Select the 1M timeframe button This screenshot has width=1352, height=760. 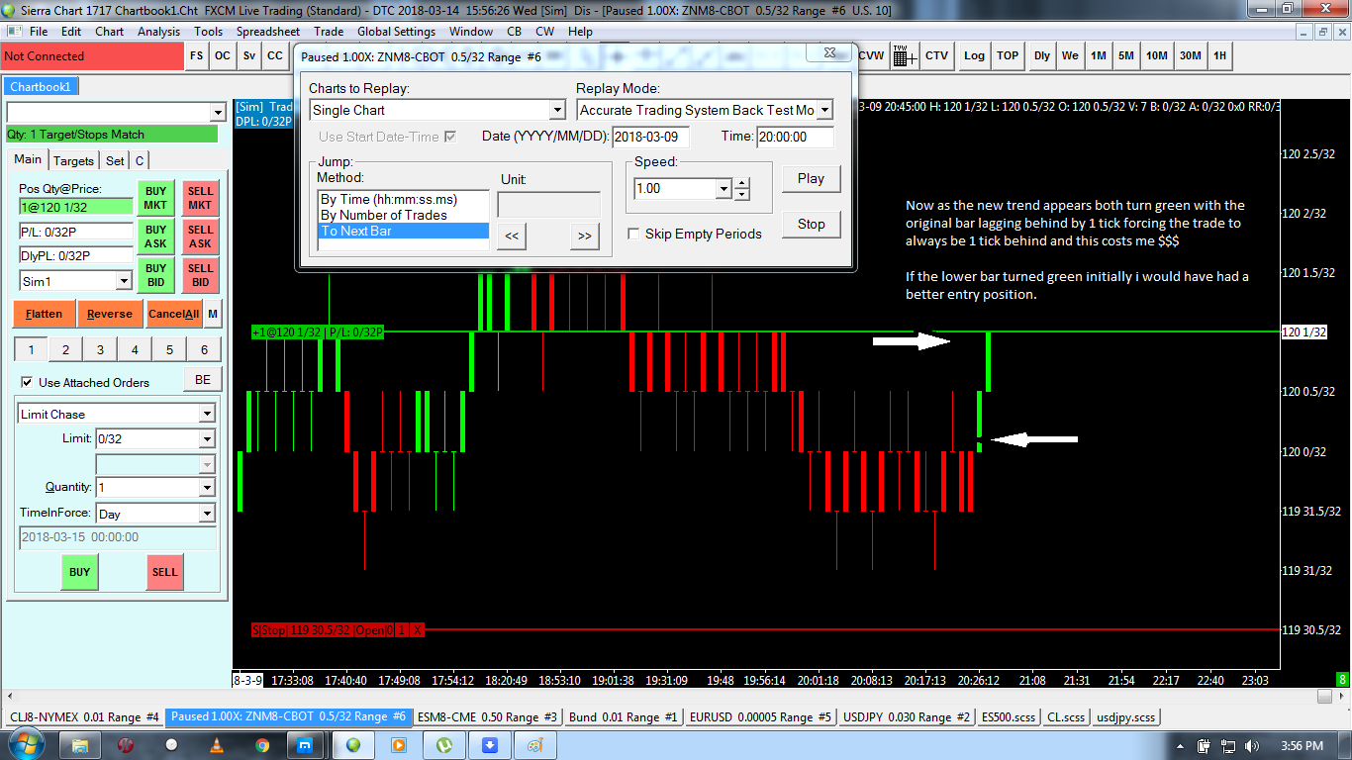1099,55
